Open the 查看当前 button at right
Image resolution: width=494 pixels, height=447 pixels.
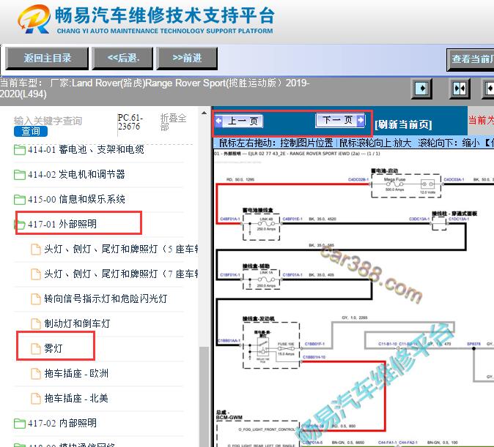pos(471,59)
